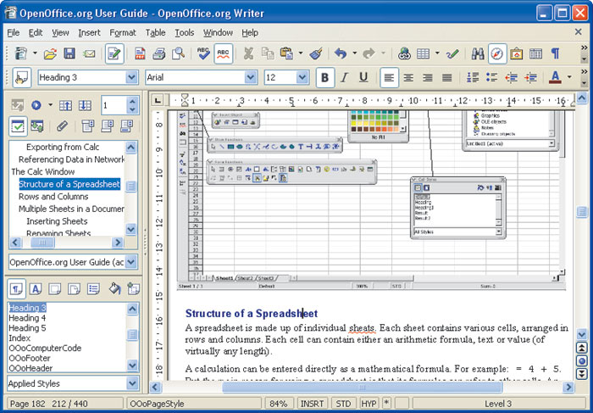Image resolution: width=593 pixels, height=413 pixels.
Task: Expand the Applied Styles filter dropdown
Action: tap(131, 382)
